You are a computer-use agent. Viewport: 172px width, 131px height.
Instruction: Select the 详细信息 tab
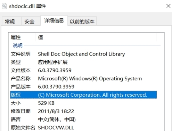(x=54, y=21)
